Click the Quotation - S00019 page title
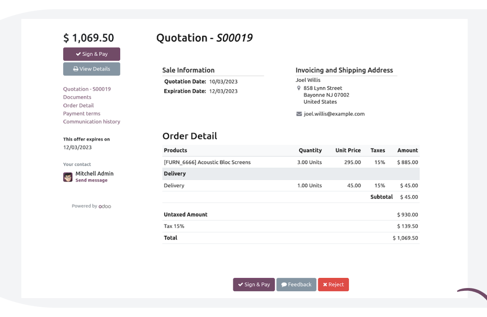The image size is (487, 317). tap(204, 38)
